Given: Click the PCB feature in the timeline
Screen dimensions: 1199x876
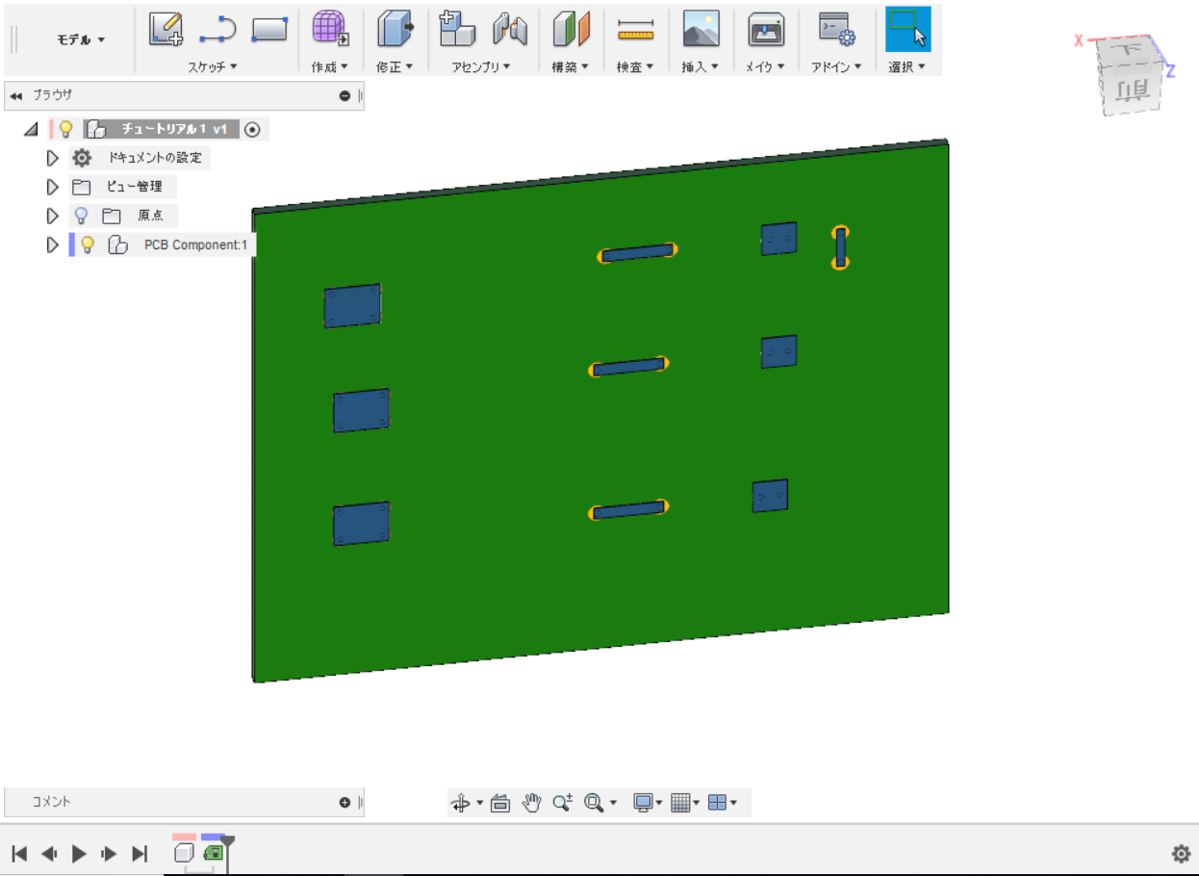Looking at the screenshot, I should tap(214, 853).
